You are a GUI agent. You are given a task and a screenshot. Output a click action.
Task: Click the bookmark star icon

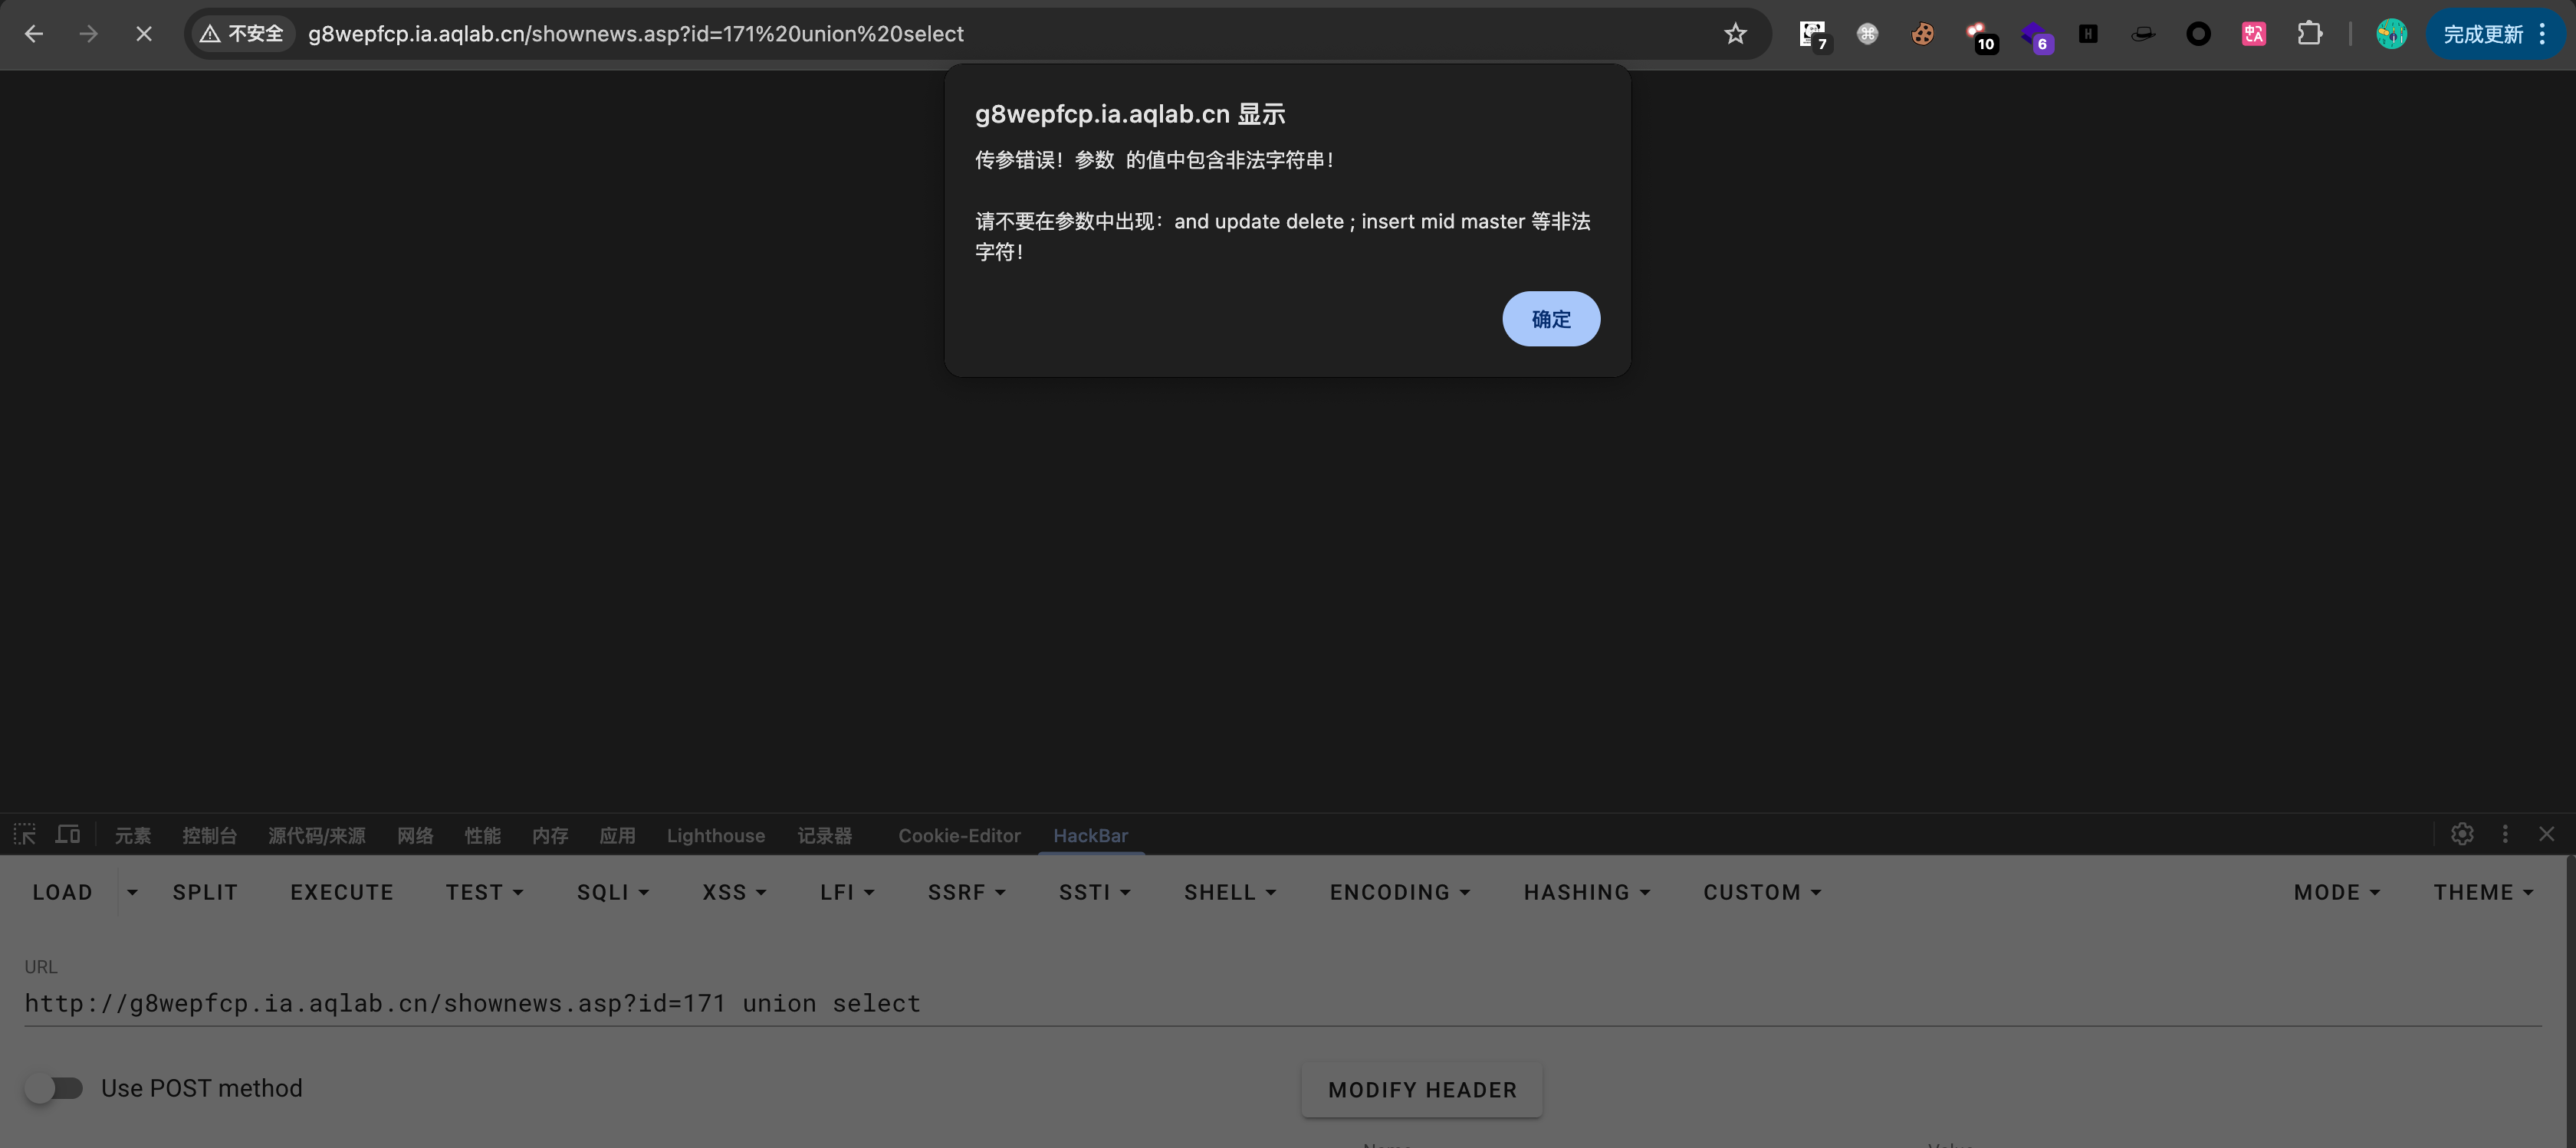point(1735,34)
